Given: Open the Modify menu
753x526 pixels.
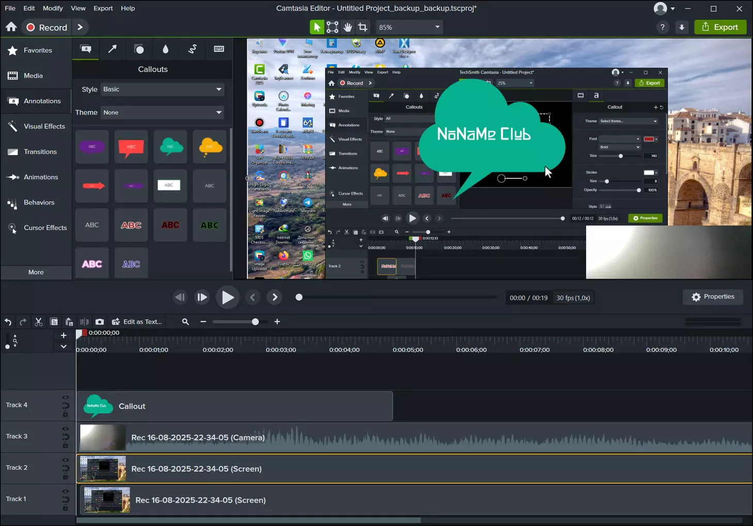Looking at the screenshot, I should point(53,8).
